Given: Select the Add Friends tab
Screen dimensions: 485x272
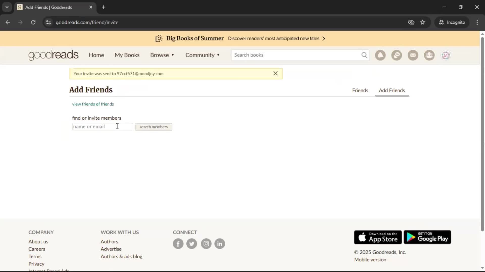Looking at the screenshot, I should coord(392,90).
